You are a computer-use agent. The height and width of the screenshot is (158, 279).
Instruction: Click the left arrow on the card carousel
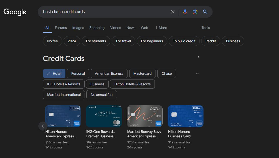43,126
